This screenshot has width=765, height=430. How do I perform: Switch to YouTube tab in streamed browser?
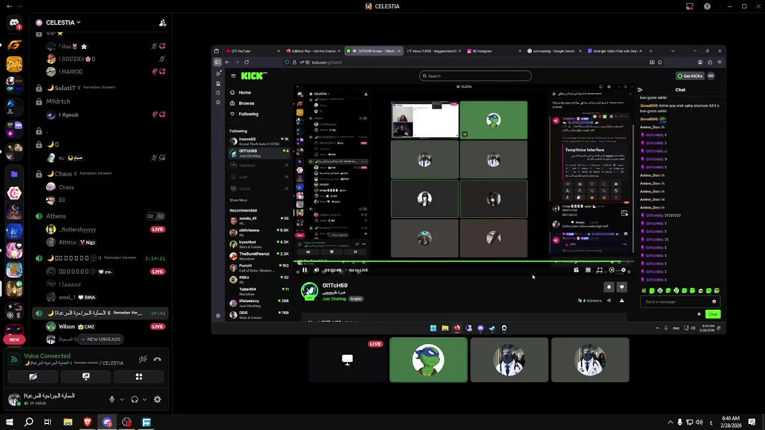(x=253, y=51)
